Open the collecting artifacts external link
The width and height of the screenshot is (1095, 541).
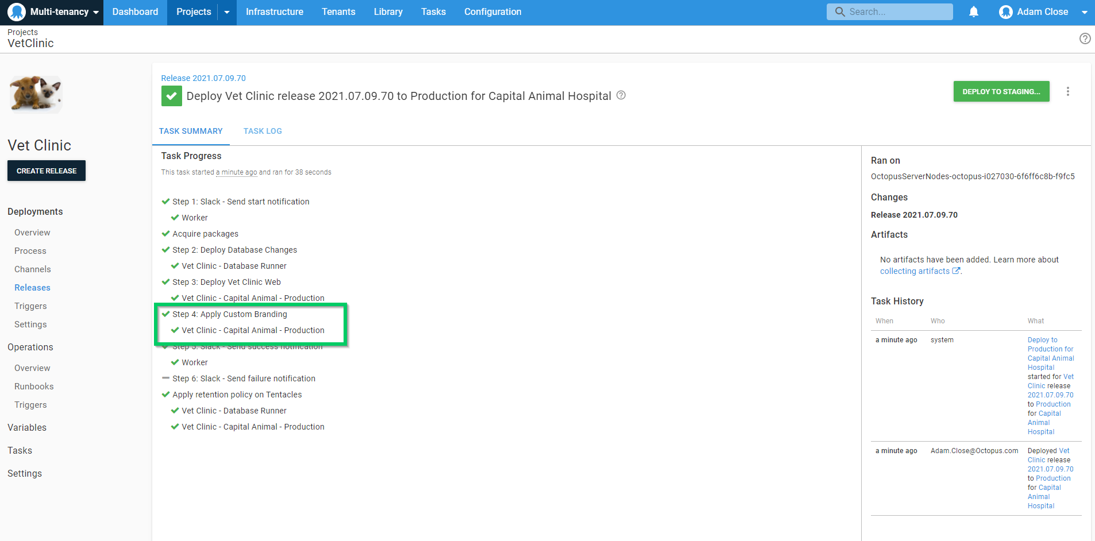(919, 271)
